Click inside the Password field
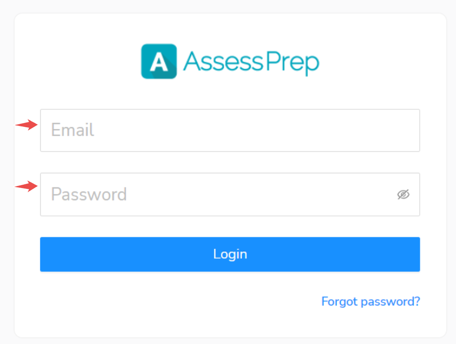Image resolution: width=456 pixels, height=344 pixels. click(212, 194)
